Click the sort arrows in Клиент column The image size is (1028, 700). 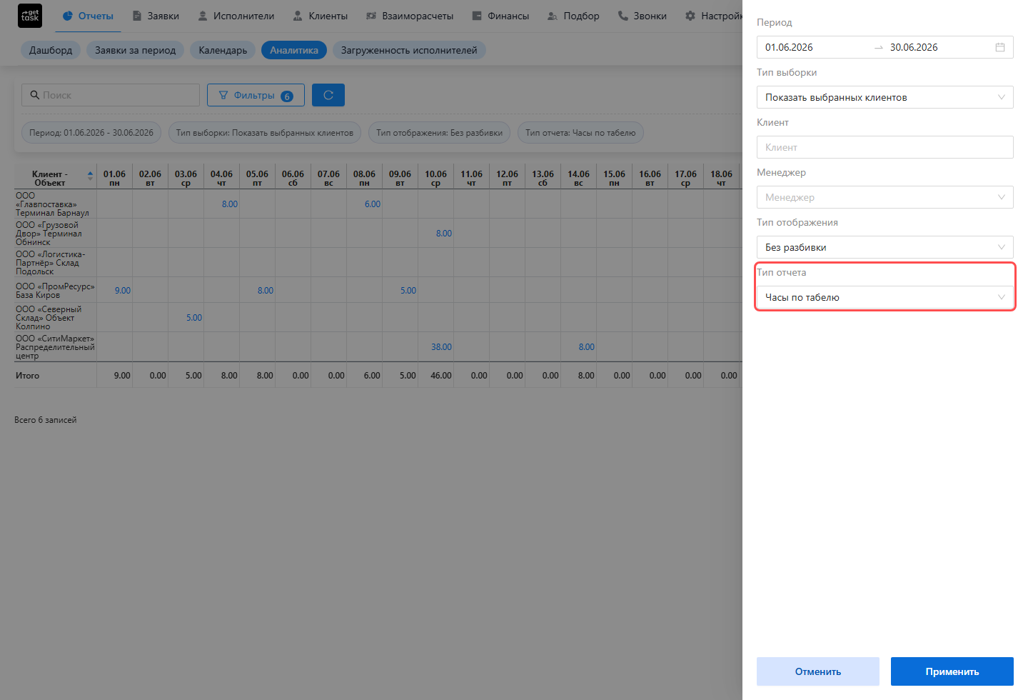[90, 175]
